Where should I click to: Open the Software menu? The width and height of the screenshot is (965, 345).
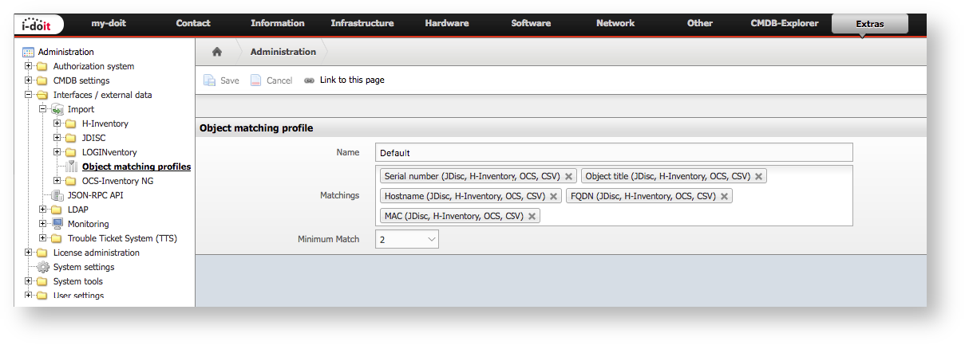click(531, 23)
